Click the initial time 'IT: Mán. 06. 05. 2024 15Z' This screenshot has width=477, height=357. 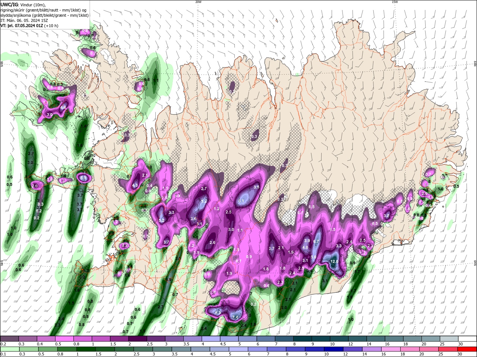pyautogui.click(x=24, y=20)
